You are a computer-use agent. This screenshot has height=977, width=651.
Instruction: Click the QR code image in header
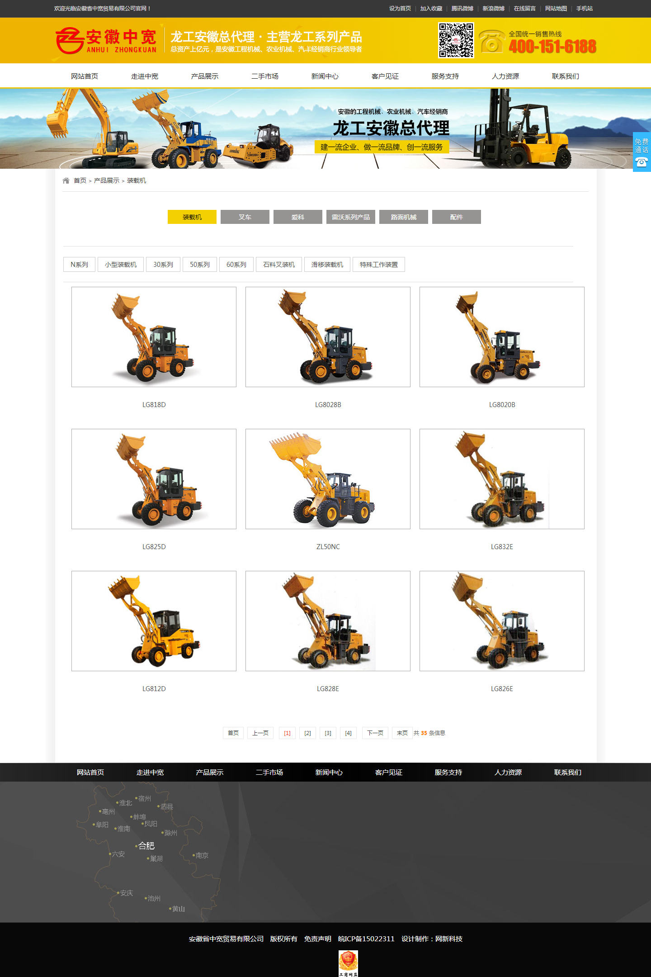pos(456,40)
